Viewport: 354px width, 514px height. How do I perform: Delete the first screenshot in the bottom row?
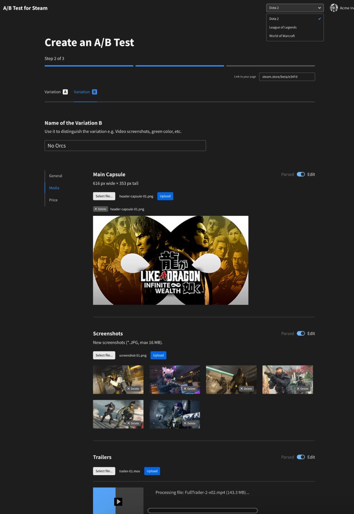133,423
